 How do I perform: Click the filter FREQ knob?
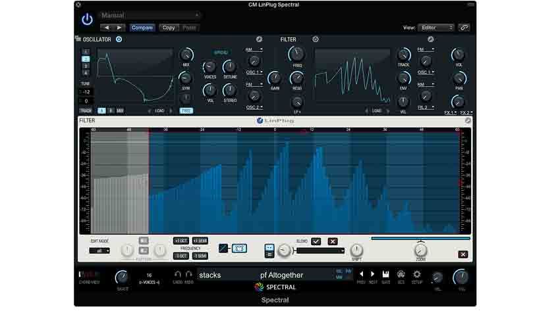tap(296, 54)
